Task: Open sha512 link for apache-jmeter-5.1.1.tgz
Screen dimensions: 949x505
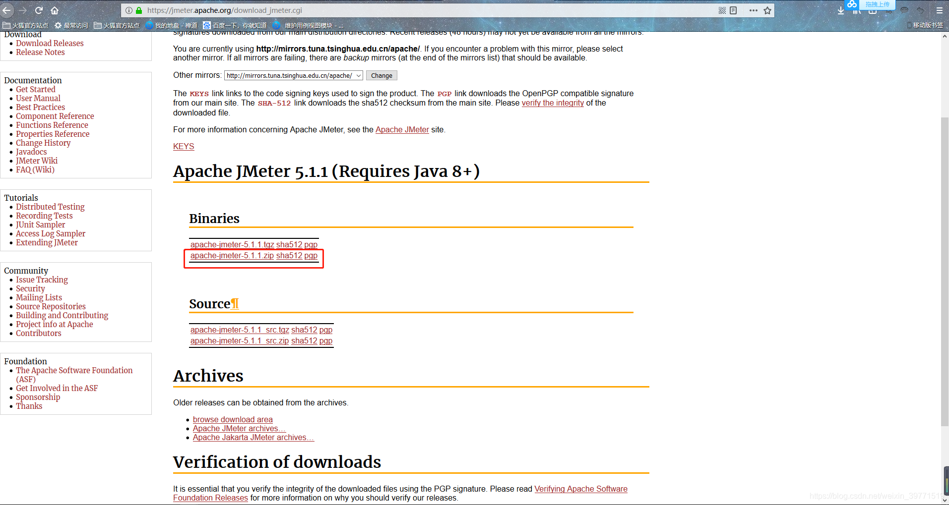Action: 289,245
